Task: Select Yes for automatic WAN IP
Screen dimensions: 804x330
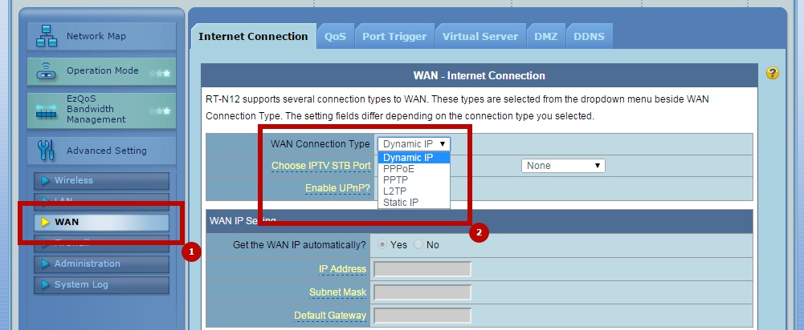Action: pos(382,244)
